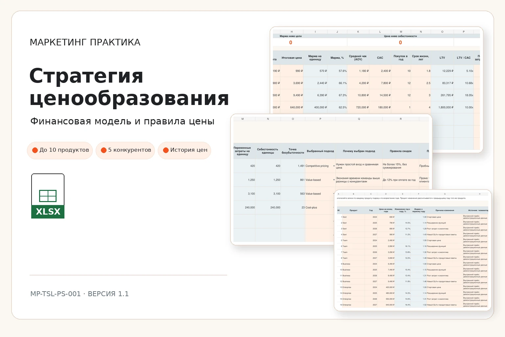Image resolution: width=505 pixels, height=337 pixels.
Task: Select the «Точка безубыточности» column header
Action: pyautogui.click(x=293, y=151)
